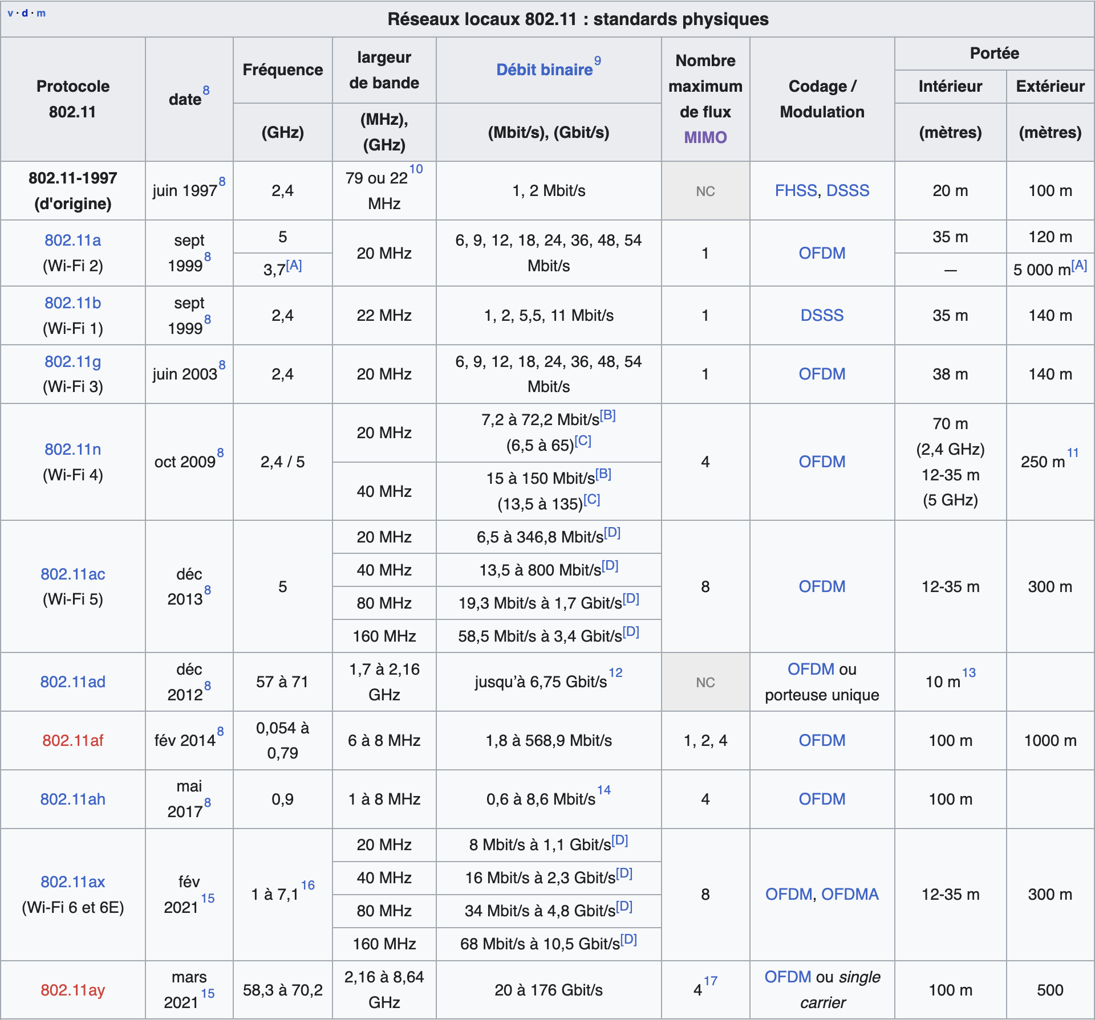1095x1020 pixels.
Task: Open the Débit binaire header link
Action: (545, 70)
